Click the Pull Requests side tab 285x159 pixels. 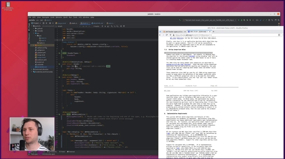29,39
